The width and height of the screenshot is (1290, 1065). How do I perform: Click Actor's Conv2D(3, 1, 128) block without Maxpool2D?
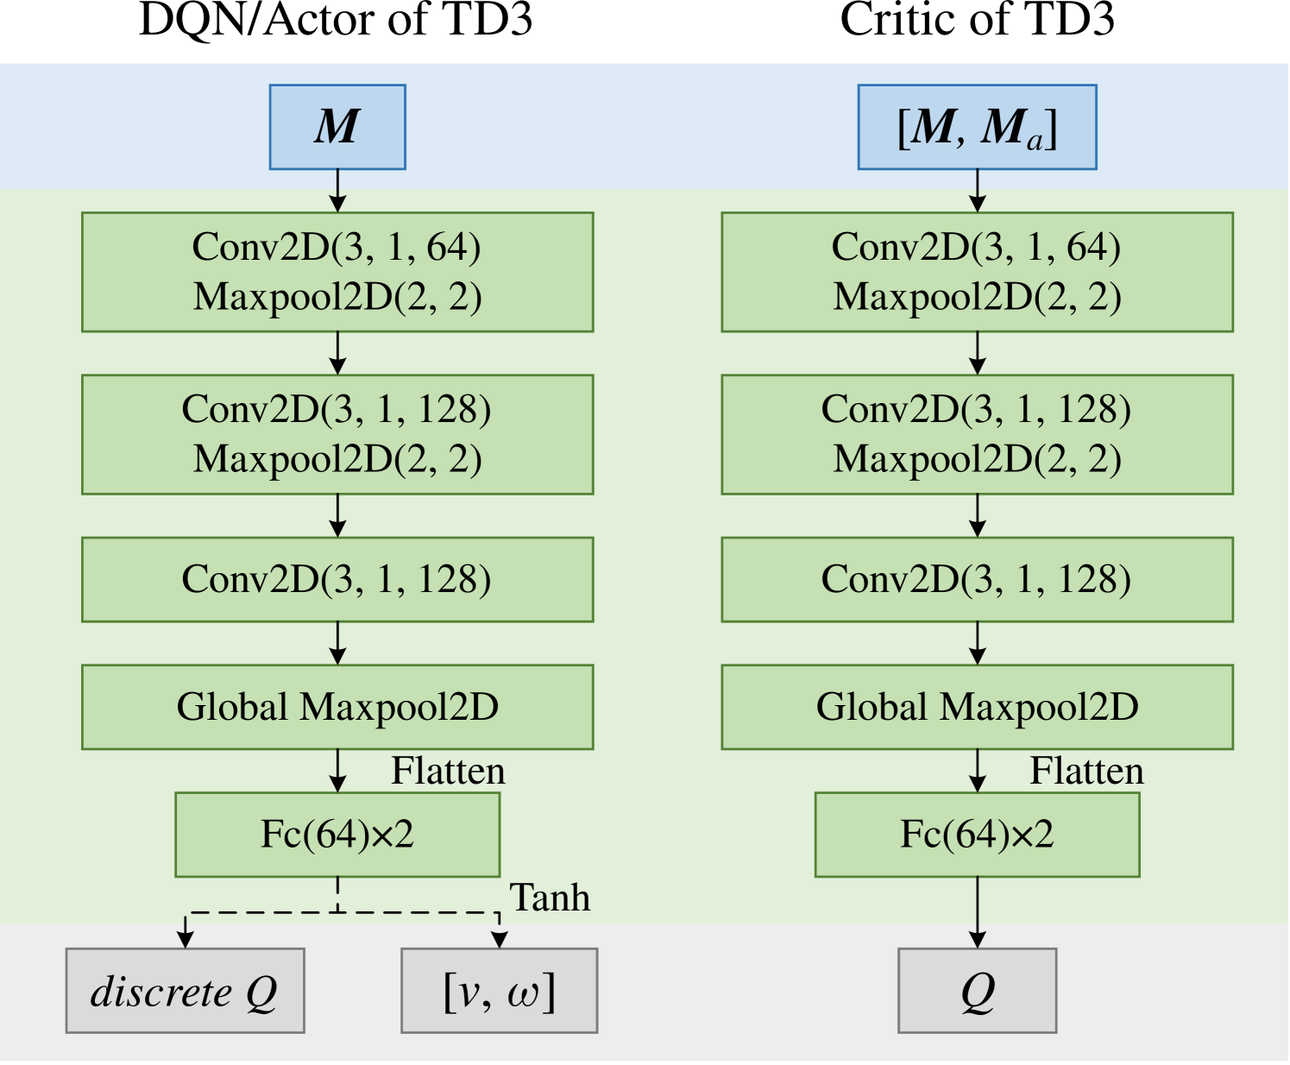pos(337,580)
